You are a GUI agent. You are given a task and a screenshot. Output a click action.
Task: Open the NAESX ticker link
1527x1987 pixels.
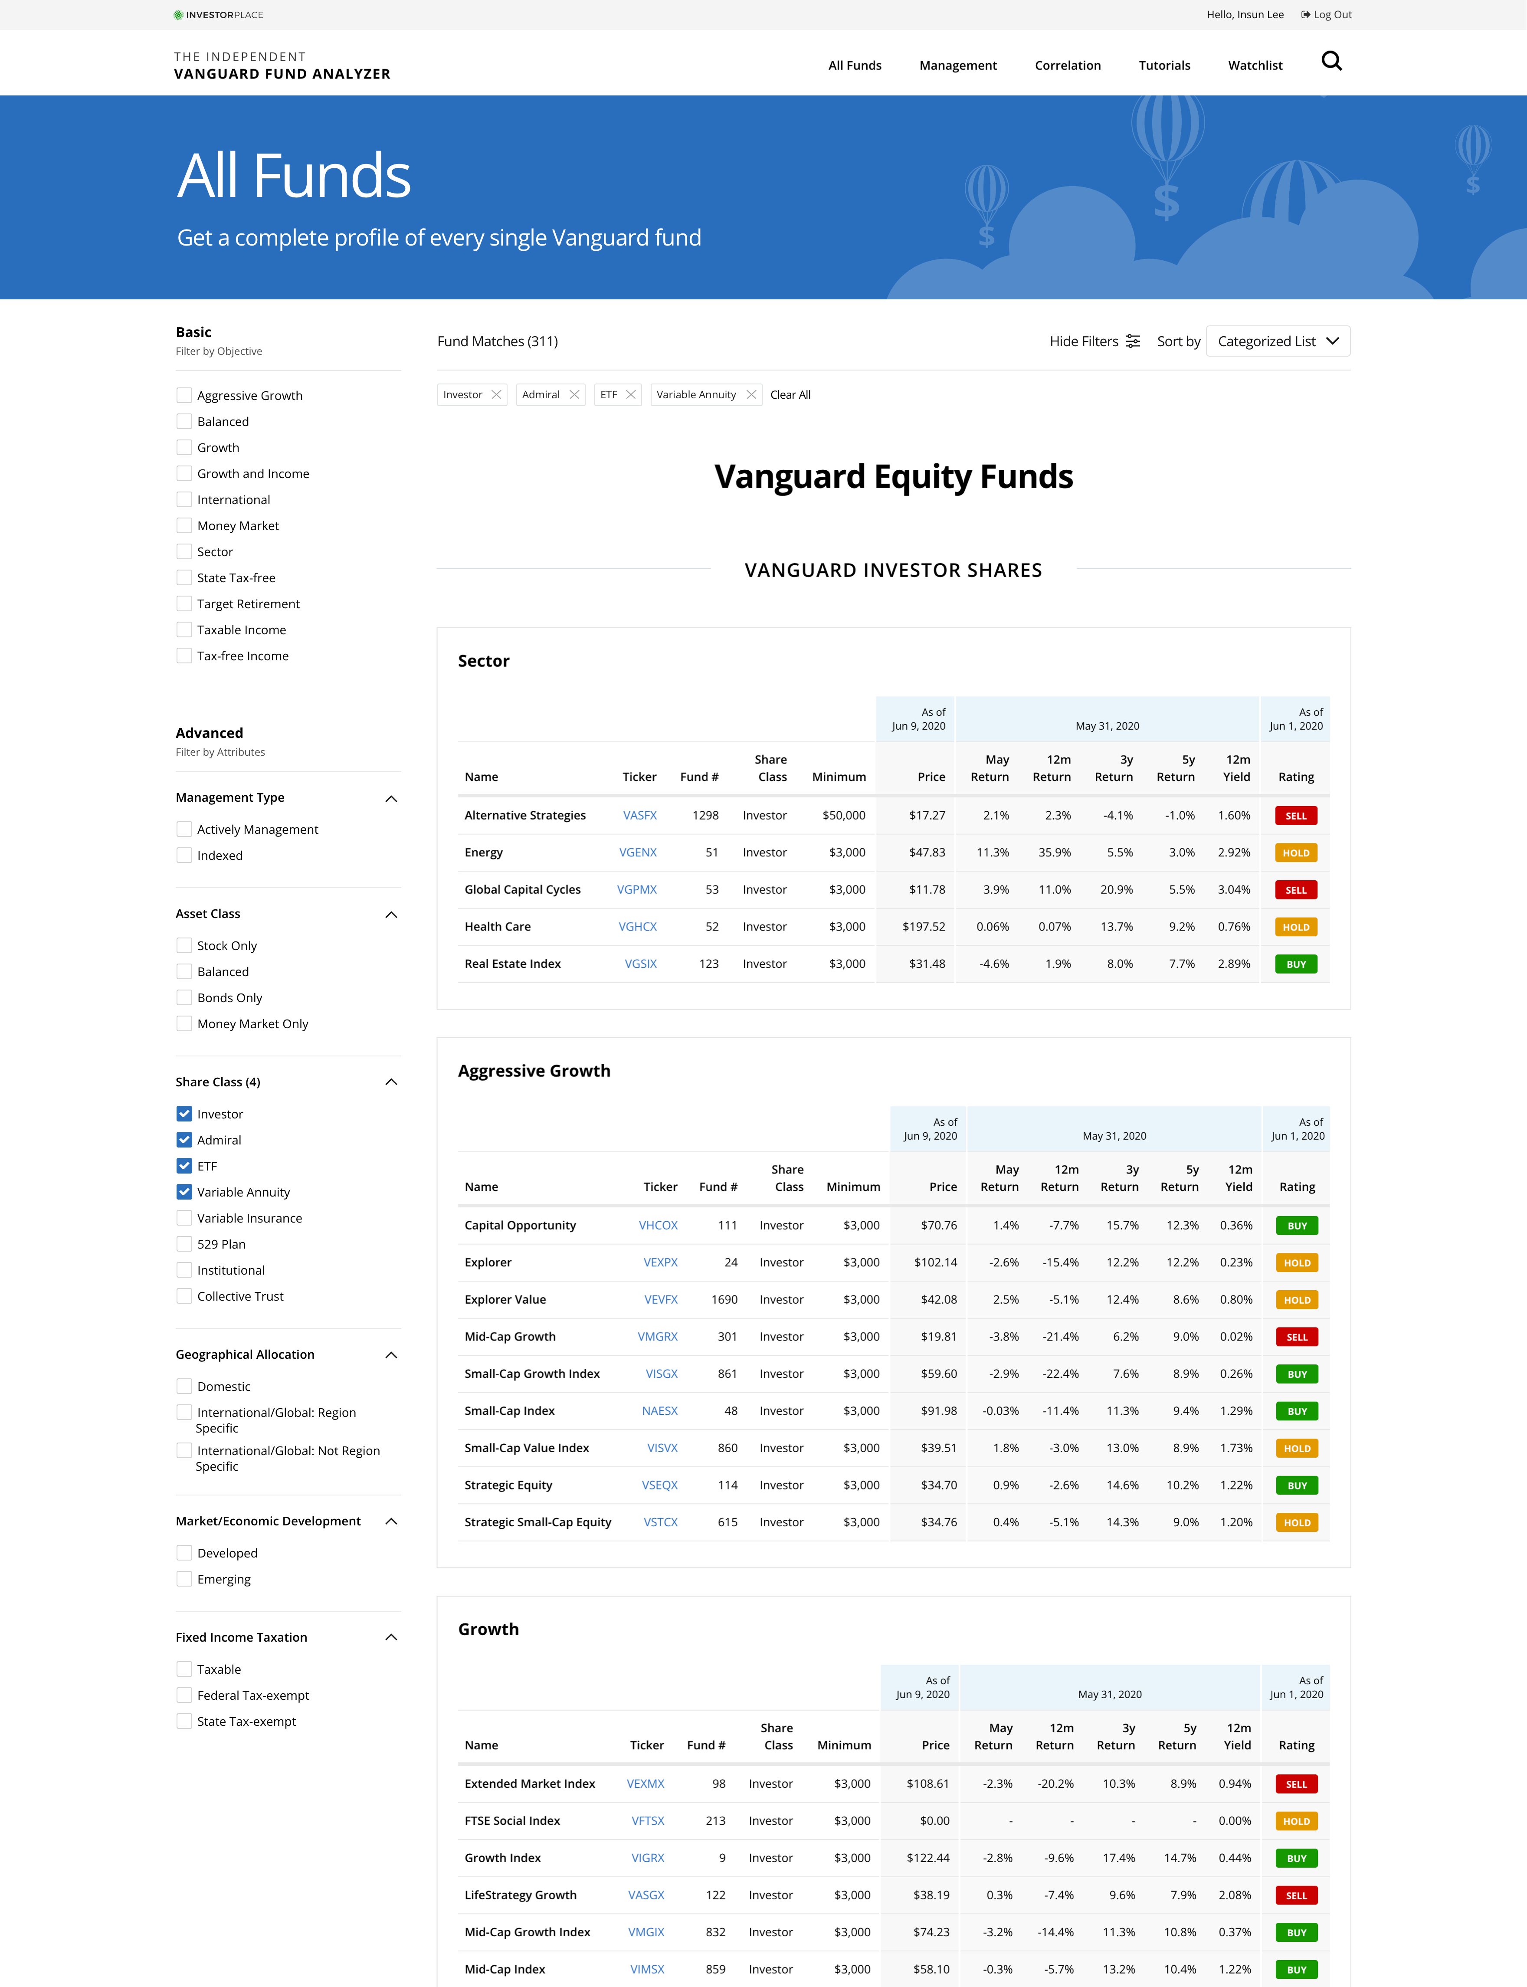659,1411
